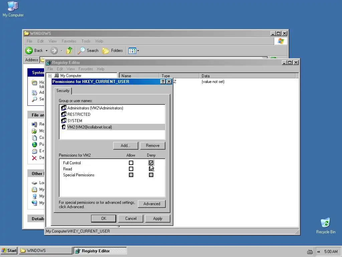Open the View menu in WINDOWS explorer

pyautogui.click(x=52, y=41)
